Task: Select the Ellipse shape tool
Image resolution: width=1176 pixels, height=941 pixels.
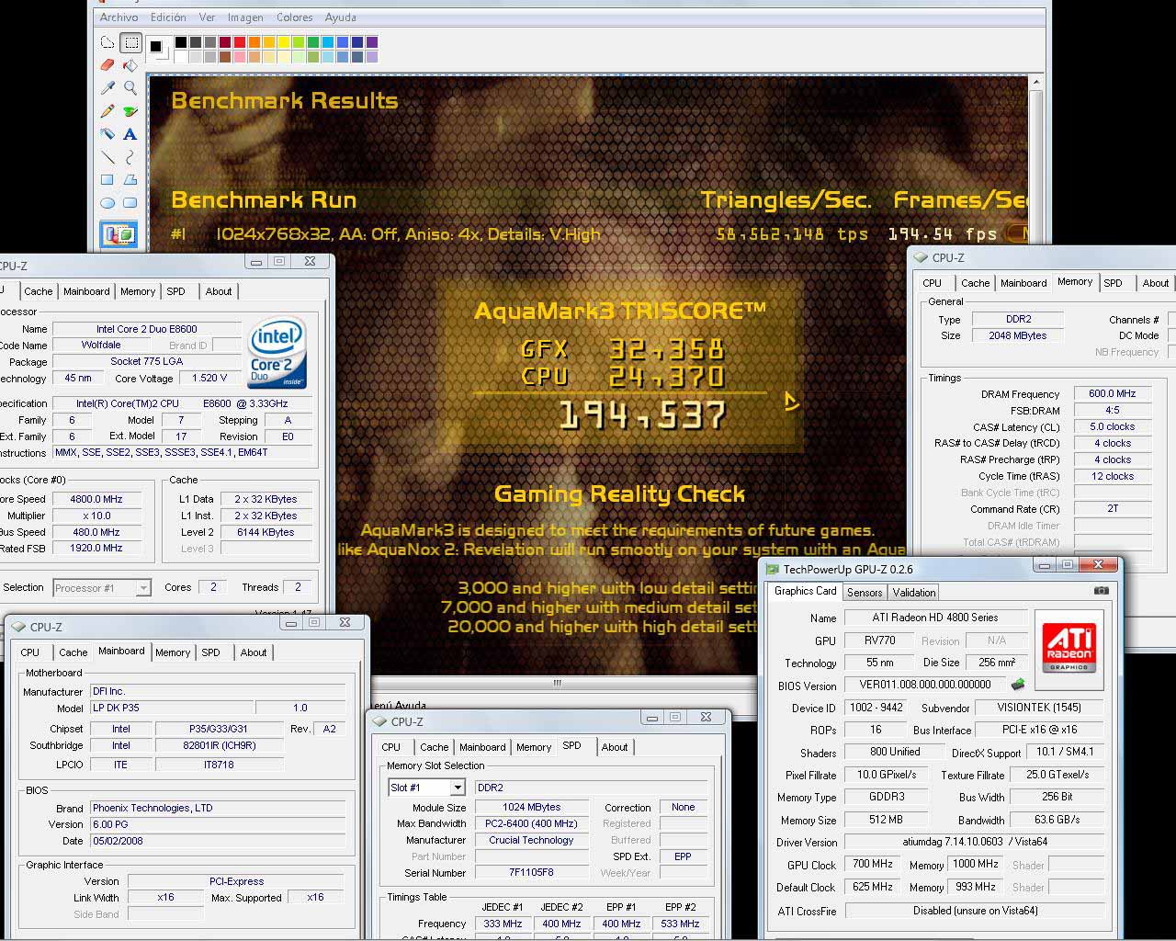Action: (x=107, y=203)
